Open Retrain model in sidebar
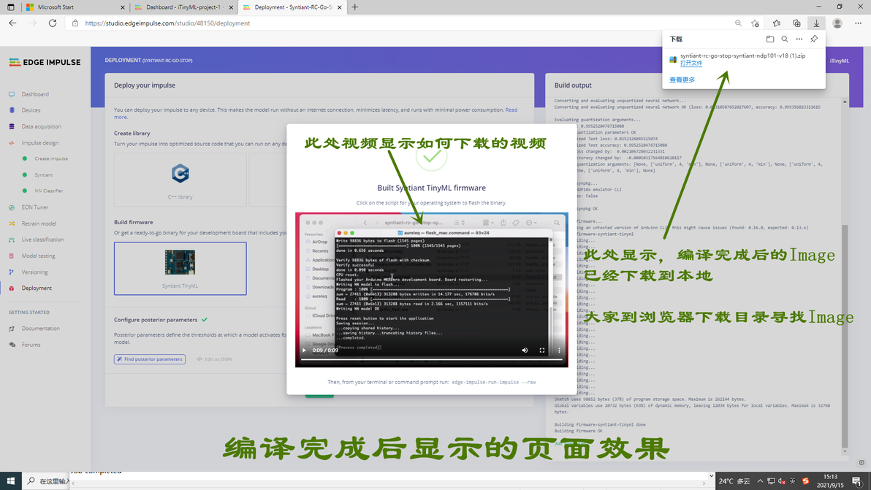Screen dimensions: 871x490 tap(39, 223)
